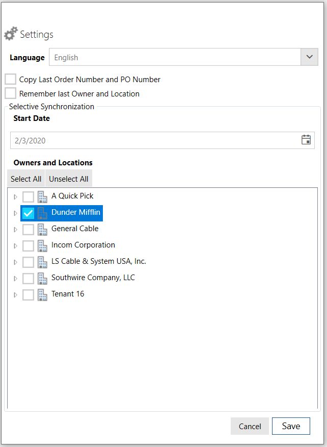Select the Incom Corporation row label
Image resolution: width=327 pixels, height=447 pixels.
tap(83, 245)
